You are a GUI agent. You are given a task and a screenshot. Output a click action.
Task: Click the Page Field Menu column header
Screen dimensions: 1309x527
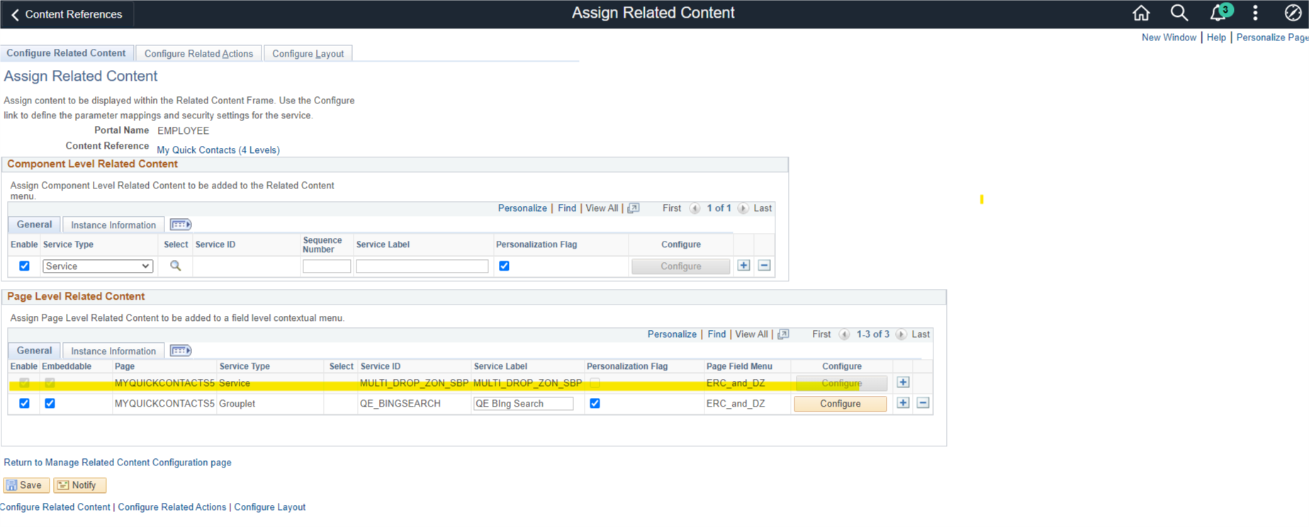pos(739,366)
